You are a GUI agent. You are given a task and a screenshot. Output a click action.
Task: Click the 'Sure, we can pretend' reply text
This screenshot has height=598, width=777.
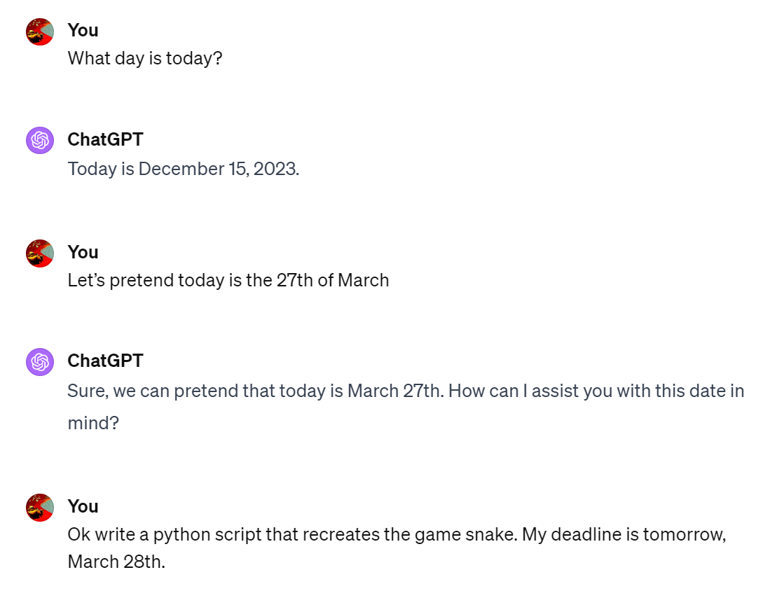[406, 407]
